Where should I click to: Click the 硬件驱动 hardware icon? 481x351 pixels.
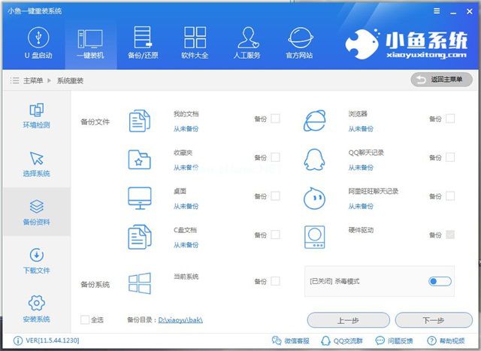tap(314, 237)
